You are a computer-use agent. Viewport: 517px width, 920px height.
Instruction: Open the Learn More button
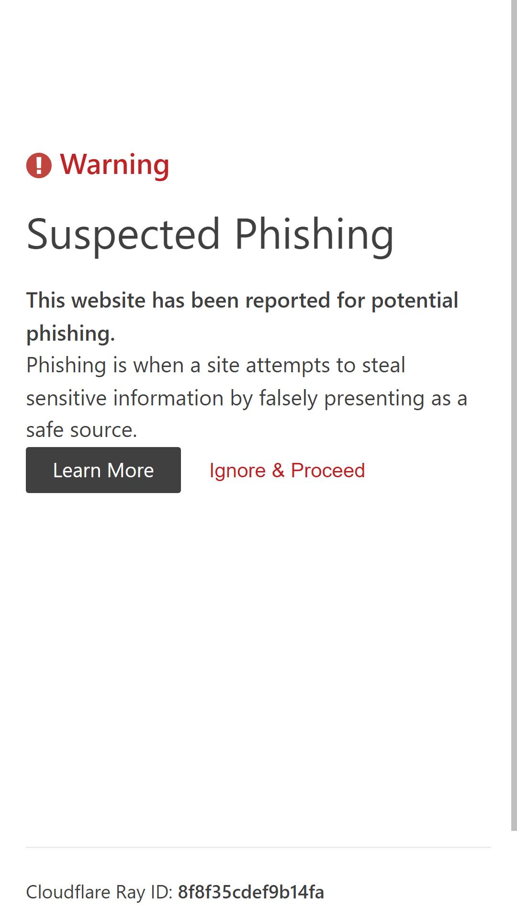pos(103,470)
